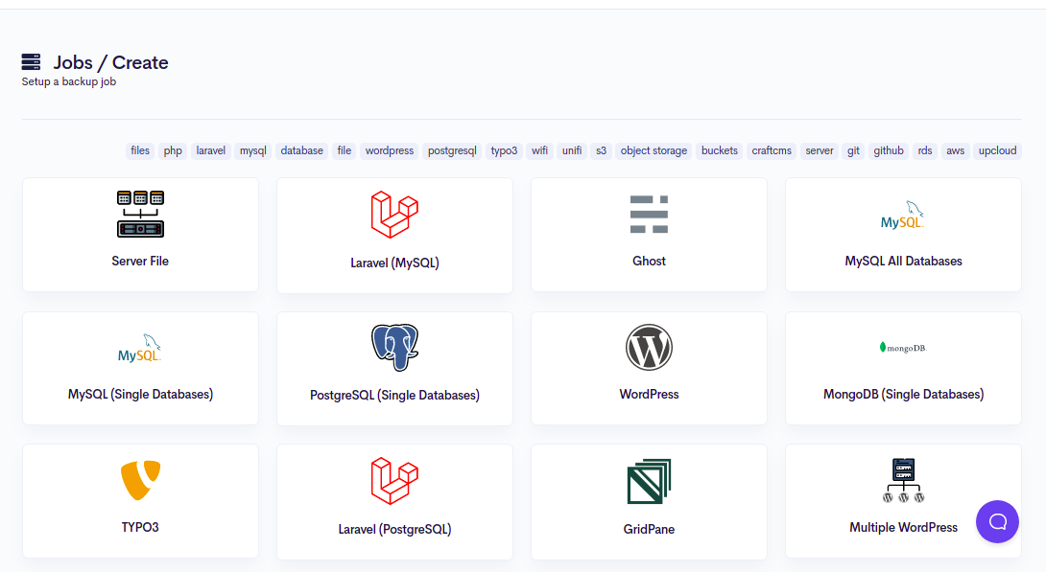Click the Laravel (PostgreSQL) red logo
The height and width of the screenshot is (572, 1046).
(394, 481)
